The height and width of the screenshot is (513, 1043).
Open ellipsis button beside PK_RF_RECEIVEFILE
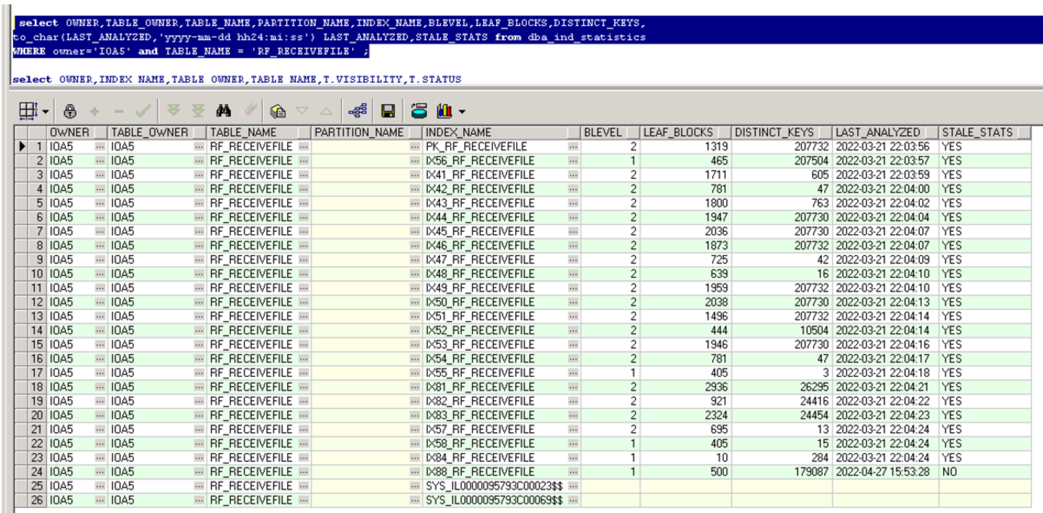[x=573, y=147]
